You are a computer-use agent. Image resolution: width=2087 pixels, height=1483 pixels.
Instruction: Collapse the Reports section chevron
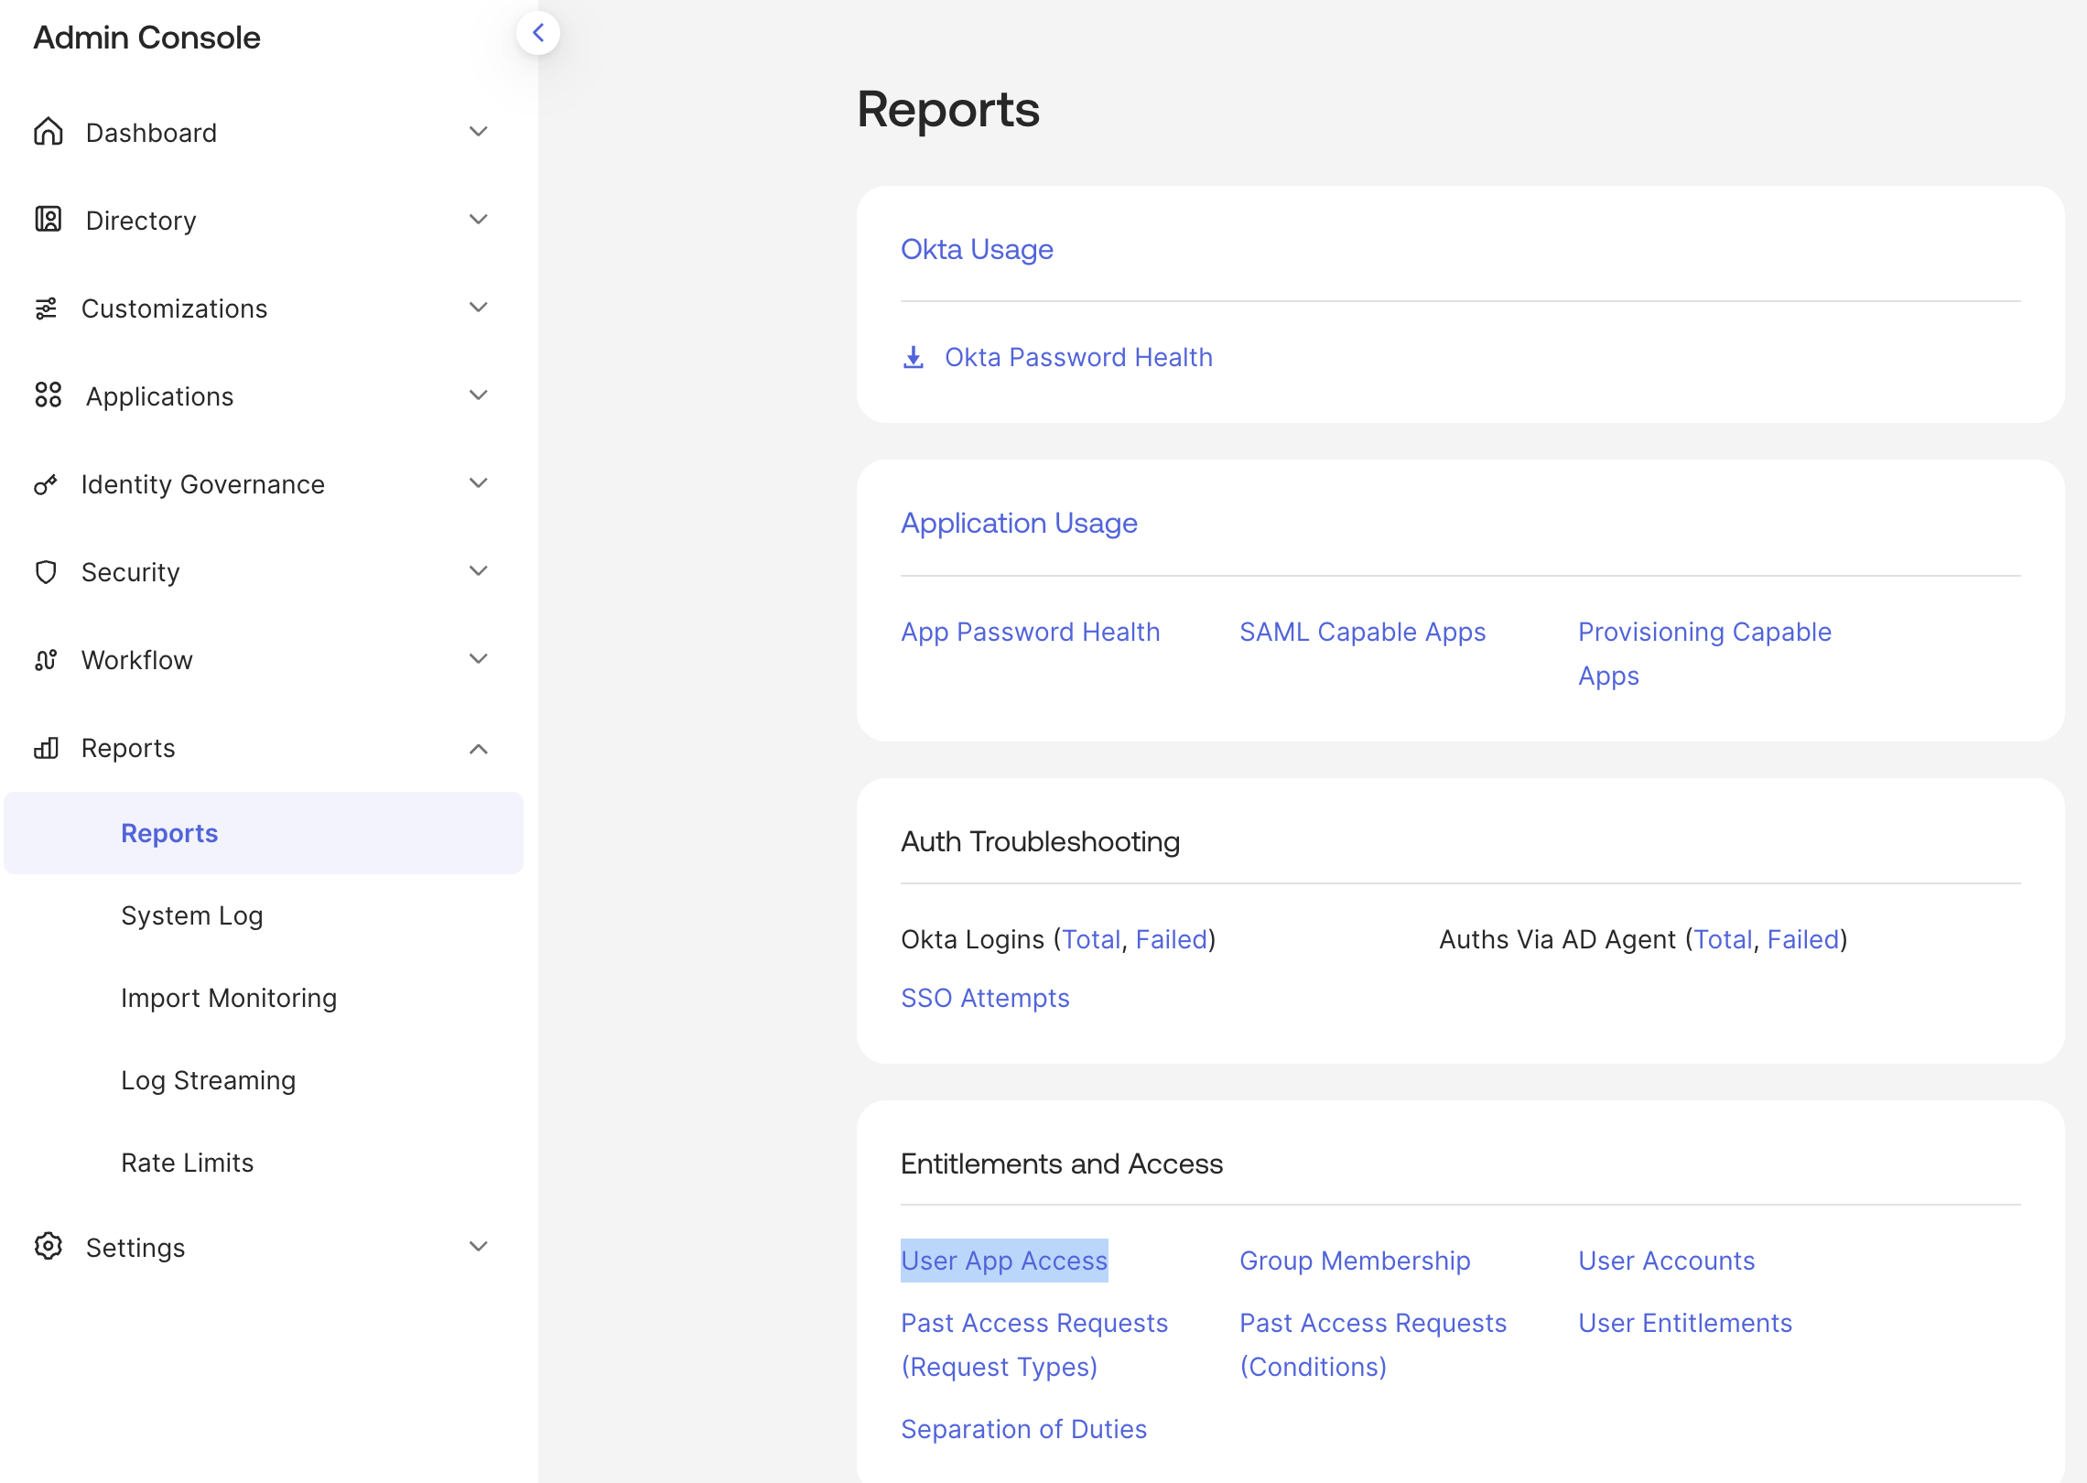click(478, 749)
